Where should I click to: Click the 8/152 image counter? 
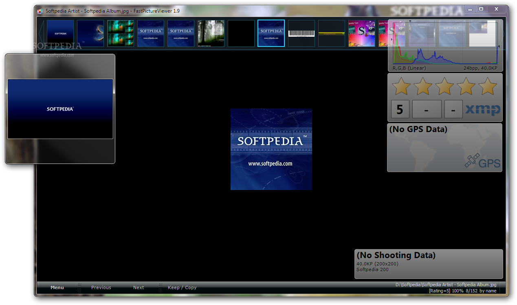tap(471, 291)
